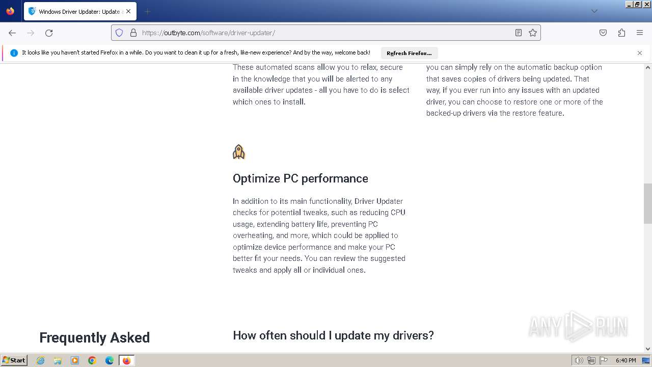Click the scrollbar down arrow

648,349
